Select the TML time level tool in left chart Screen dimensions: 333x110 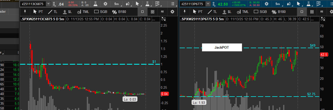coord(82,12)
